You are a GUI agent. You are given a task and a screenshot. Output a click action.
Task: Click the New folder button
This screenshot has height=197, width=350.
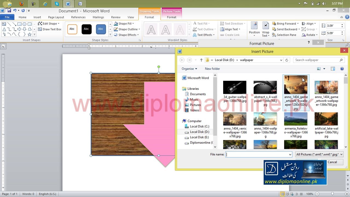click(212, 69)
